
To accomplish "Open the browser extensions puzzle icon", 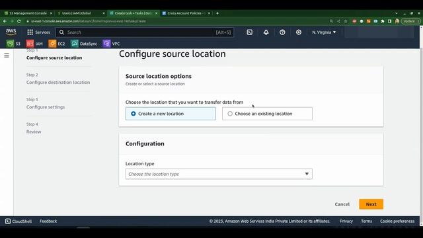I will tap(383, 21).
